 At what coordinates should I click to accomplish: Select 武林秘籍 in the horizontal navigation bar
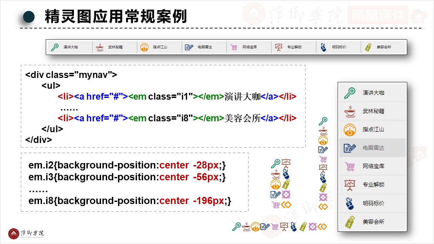pyautogui.click(x=115, y=47)
